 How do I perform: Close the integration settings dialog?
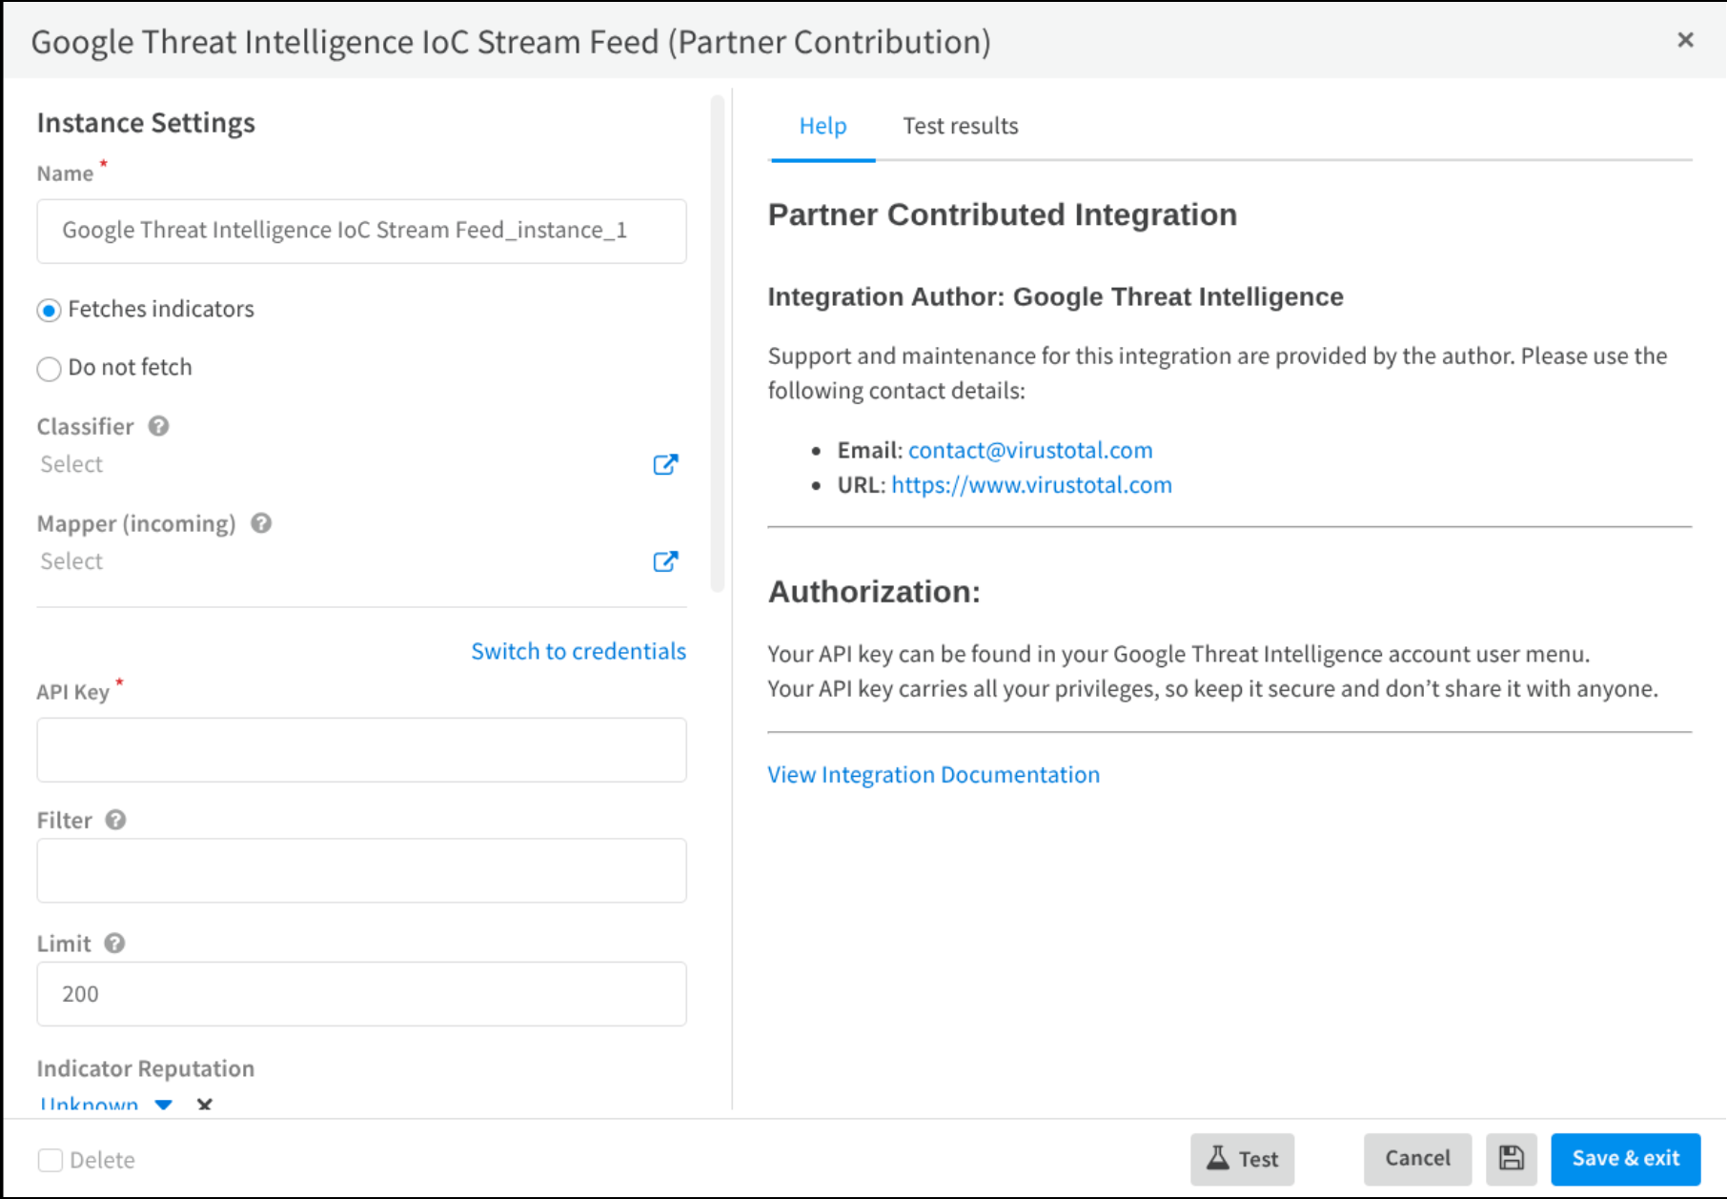[x=1685, y=40]
